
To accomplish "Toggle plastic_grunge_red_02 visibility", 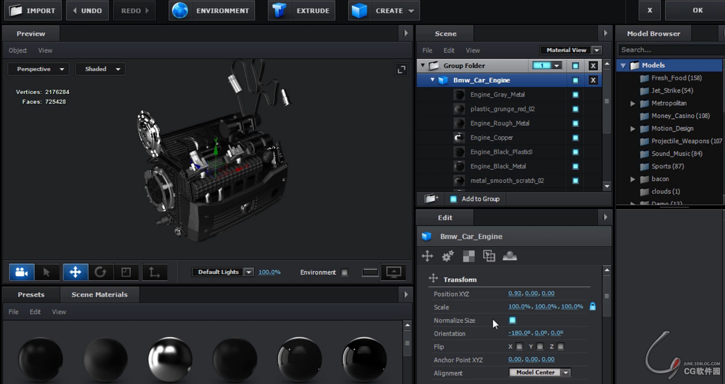I will tap(575, 109).
